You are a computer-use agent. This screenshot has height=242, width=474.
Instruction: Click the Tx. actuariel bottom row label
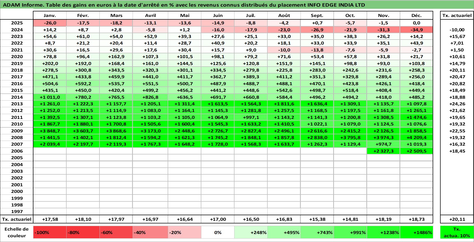17,219
